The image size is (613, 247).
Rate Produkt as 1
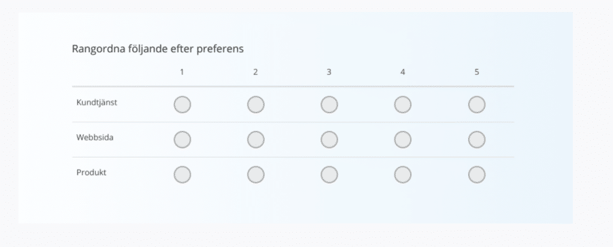tap(182, 174)
